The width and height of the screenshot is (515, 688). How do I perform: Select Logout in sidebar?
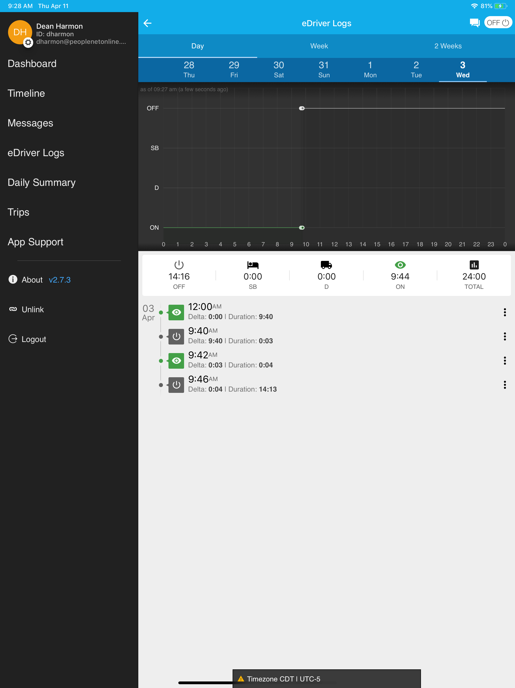33,339
